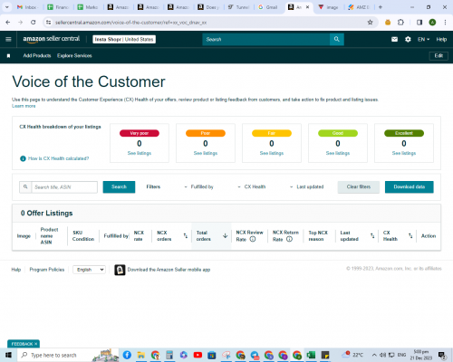Switch to the Inbox Gmail tab

click(27, 7)
